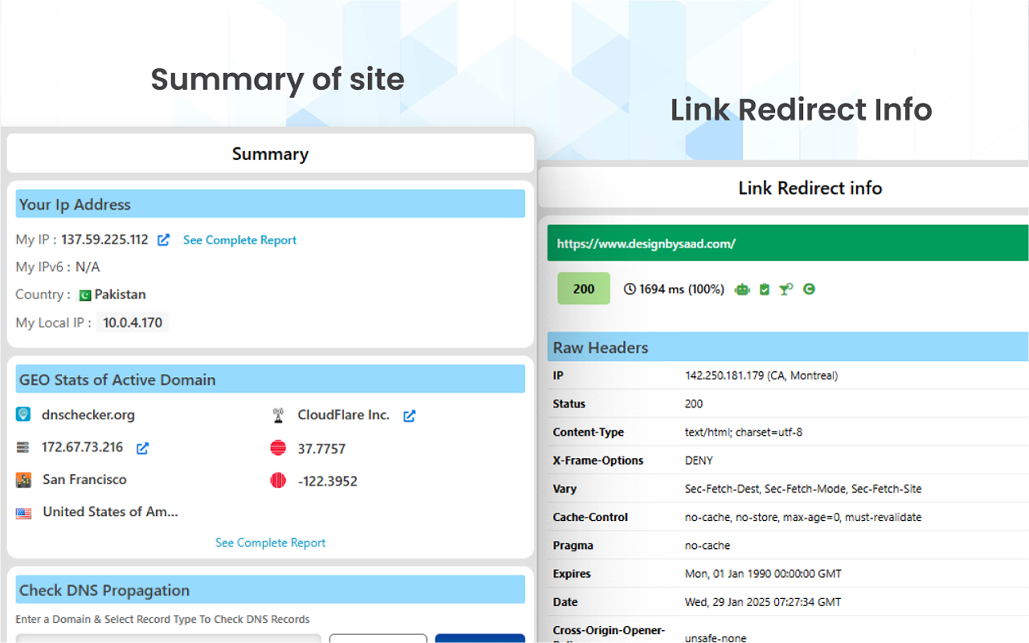Select the Link Redirect info panel header

coord(810,188)
